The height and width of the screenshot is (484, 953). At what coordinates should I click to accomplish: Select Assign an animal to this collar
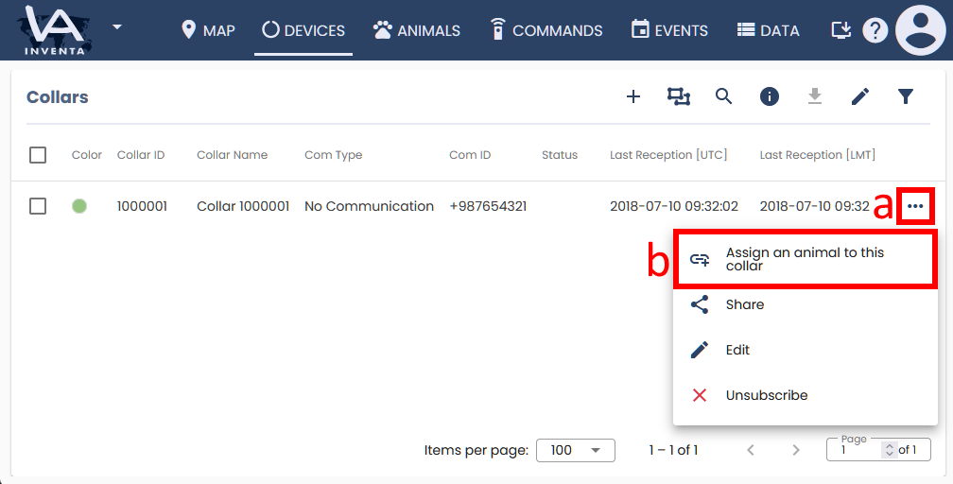coord(805,259)
